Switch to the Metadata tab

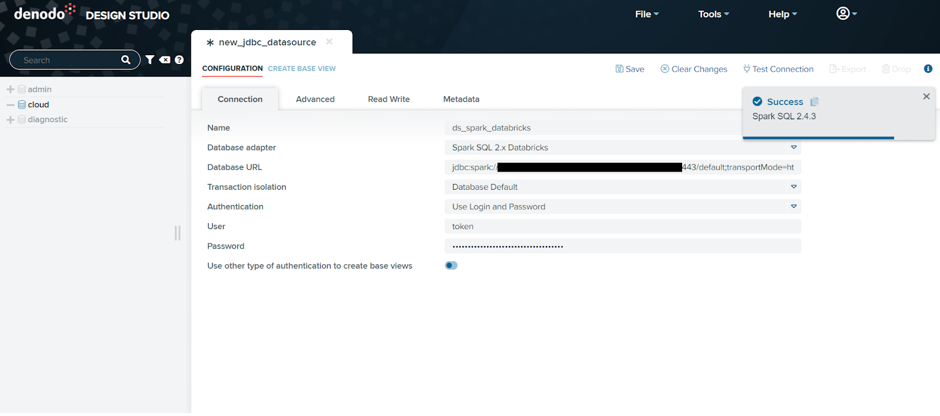click(x=461, y=99)
